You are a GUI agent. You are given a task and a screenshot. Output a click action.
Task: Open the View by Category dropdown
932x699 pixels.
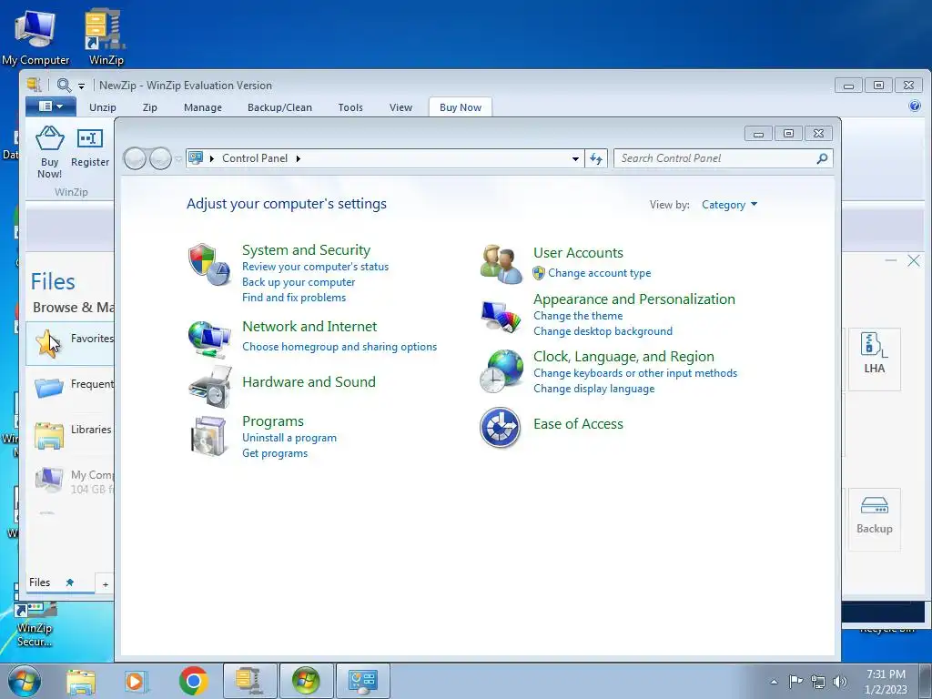pyautogui.click(x=729, y=205)
